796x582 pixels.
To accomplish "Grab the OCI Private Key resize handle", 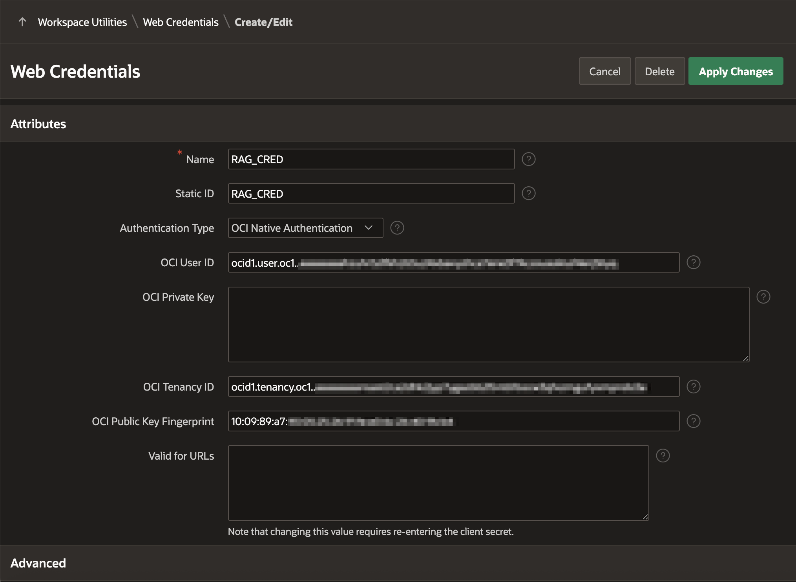I will [x=746, y=358].
